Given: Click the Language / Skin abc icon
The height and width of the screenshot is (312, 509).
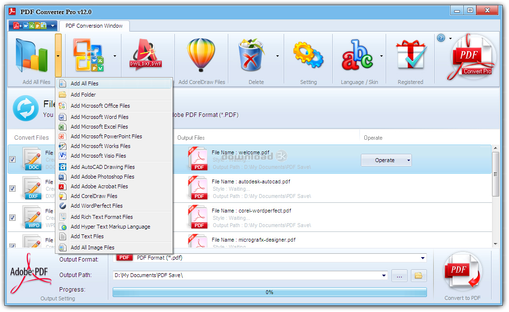Looking at the screenshot, I should (357, 55).
